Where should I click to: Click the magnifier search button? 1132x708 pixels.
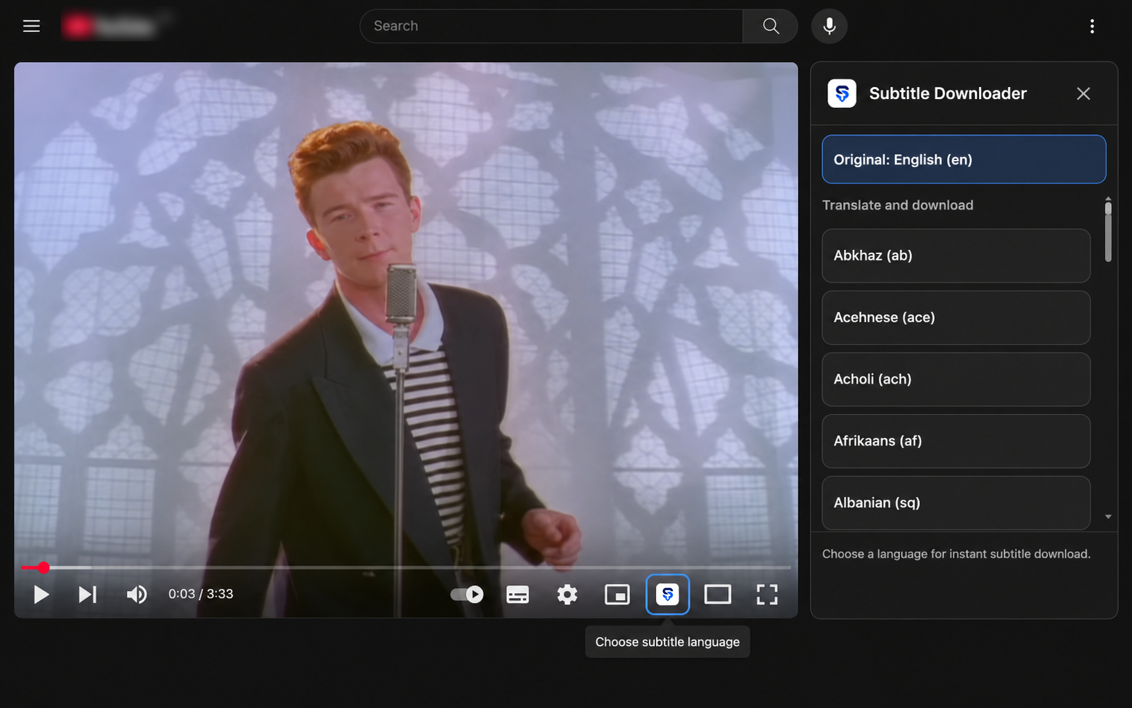(770, 26)
